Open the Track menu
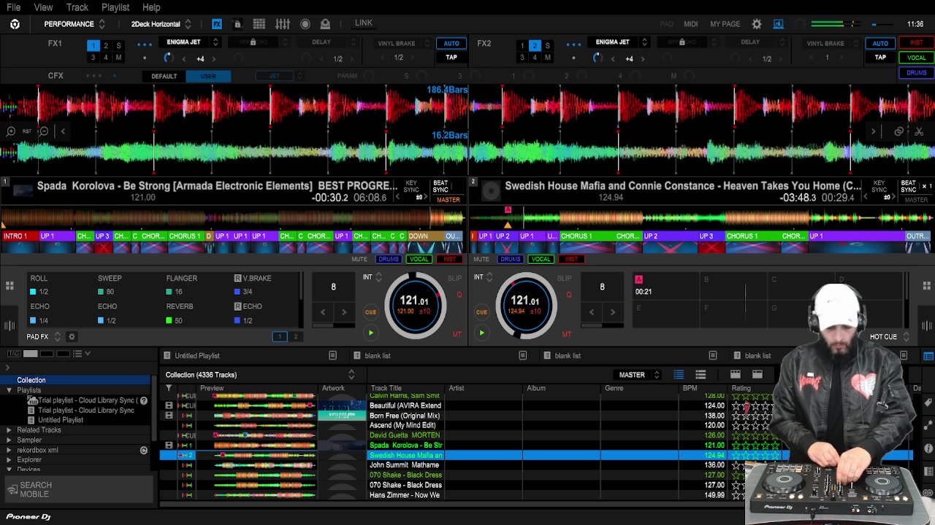Viewport: 935px width, 525px height. (x=77, y=7)
